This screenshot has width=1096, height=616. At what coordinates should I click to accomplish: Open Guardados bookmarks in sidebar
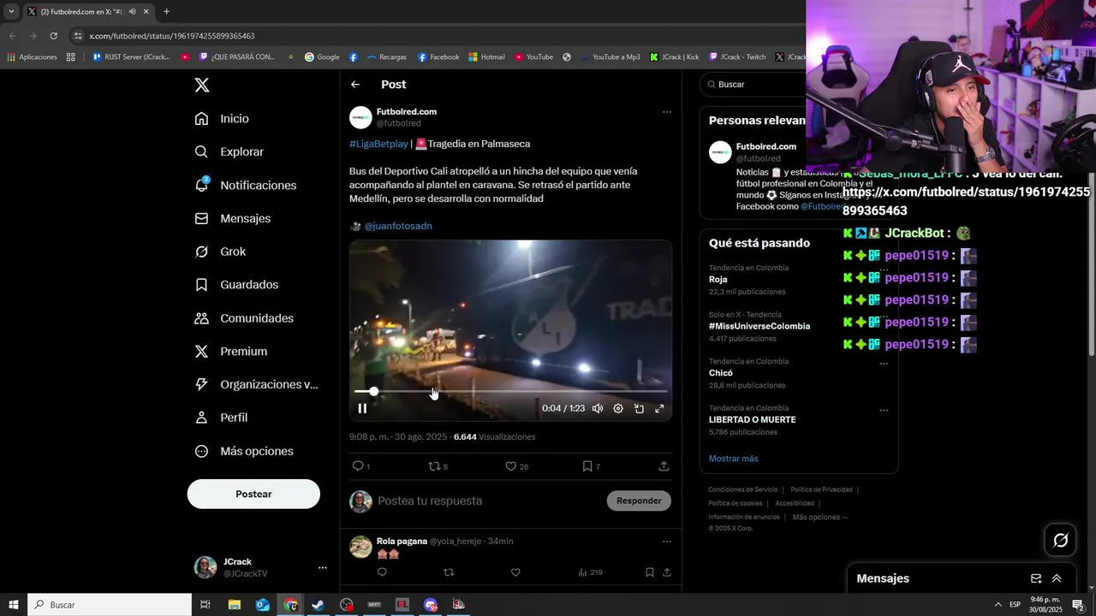click(236, 285)
